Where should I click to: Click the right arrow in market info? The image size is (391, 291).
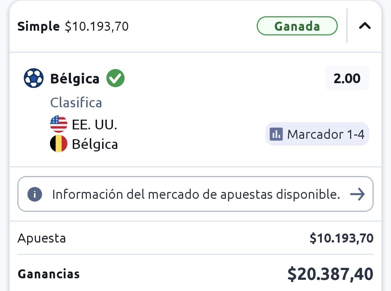point(357,194)
